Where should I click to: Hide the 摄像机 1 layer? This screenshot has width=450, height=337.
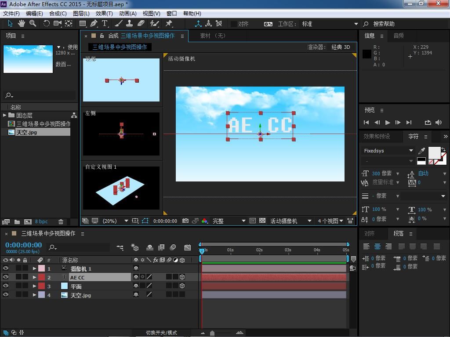click(x=5, y=268)
